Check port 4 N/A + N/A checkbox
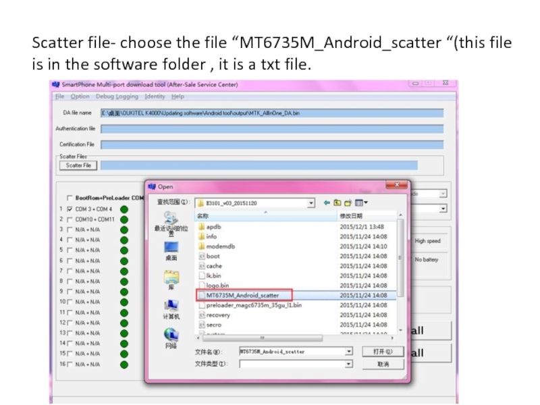This screenshot has height=405, width=540. click(x=70, y=240)
